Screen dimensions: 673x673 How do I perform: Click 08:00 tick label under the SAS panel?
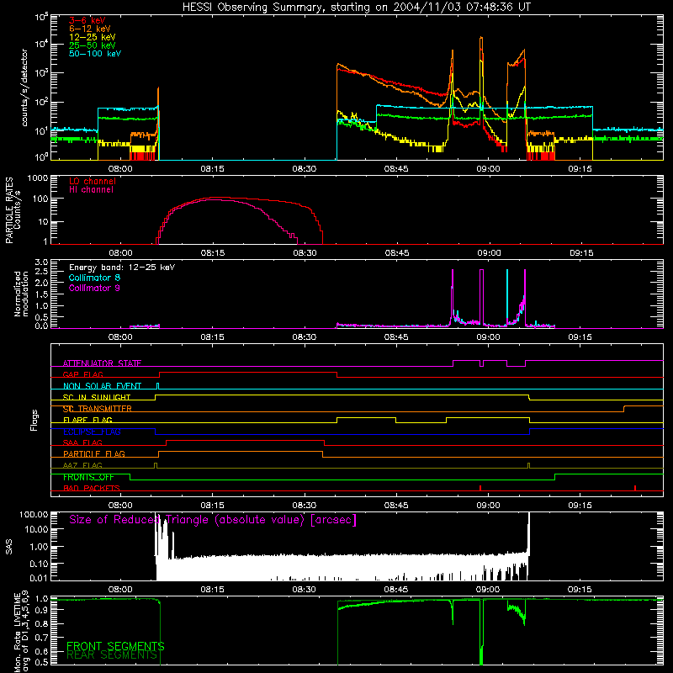pyautogui.click(x=120, y=590)
